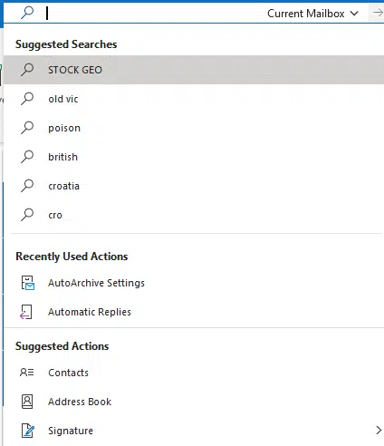
Task: Expand the Signature submenu chevron
Action: click(379, 431)
